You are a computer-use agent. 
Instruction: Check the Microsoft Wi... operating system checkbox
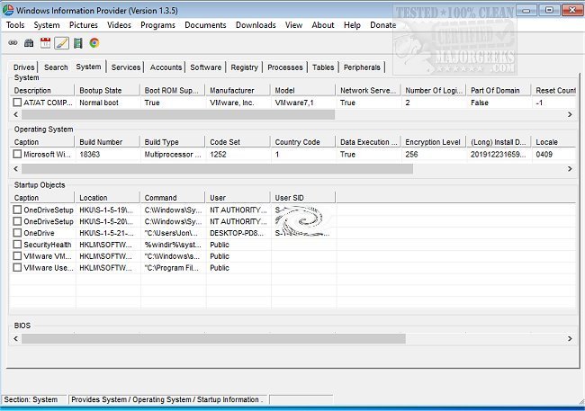click(17, 154)
